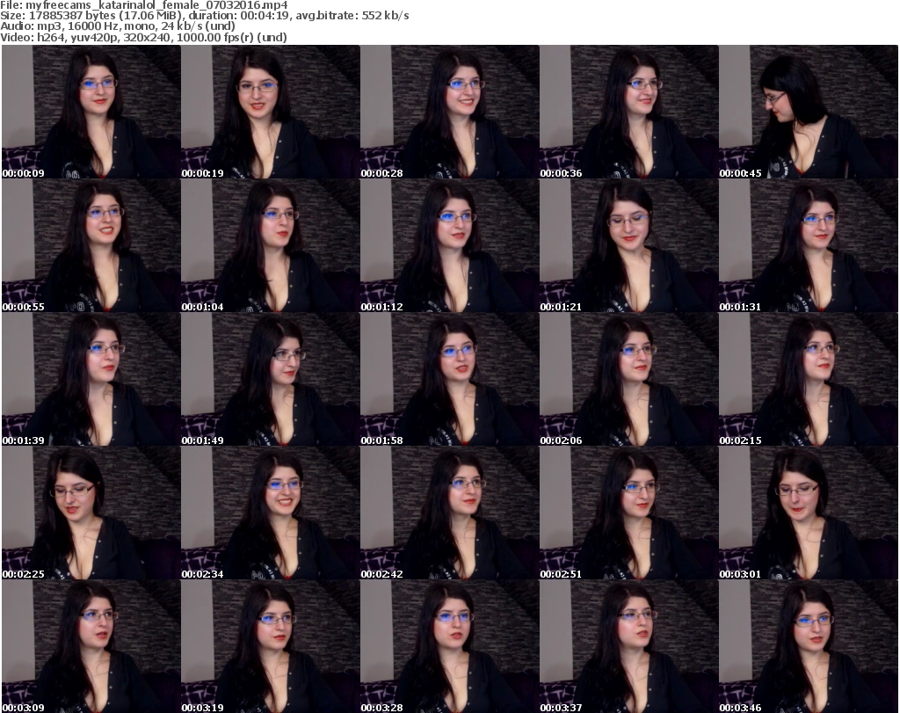Image resolution: width=900 pixels, height=713 pixels.
Task: Select thumbnail frame at 00:00:45
Action: coord(809,112)
